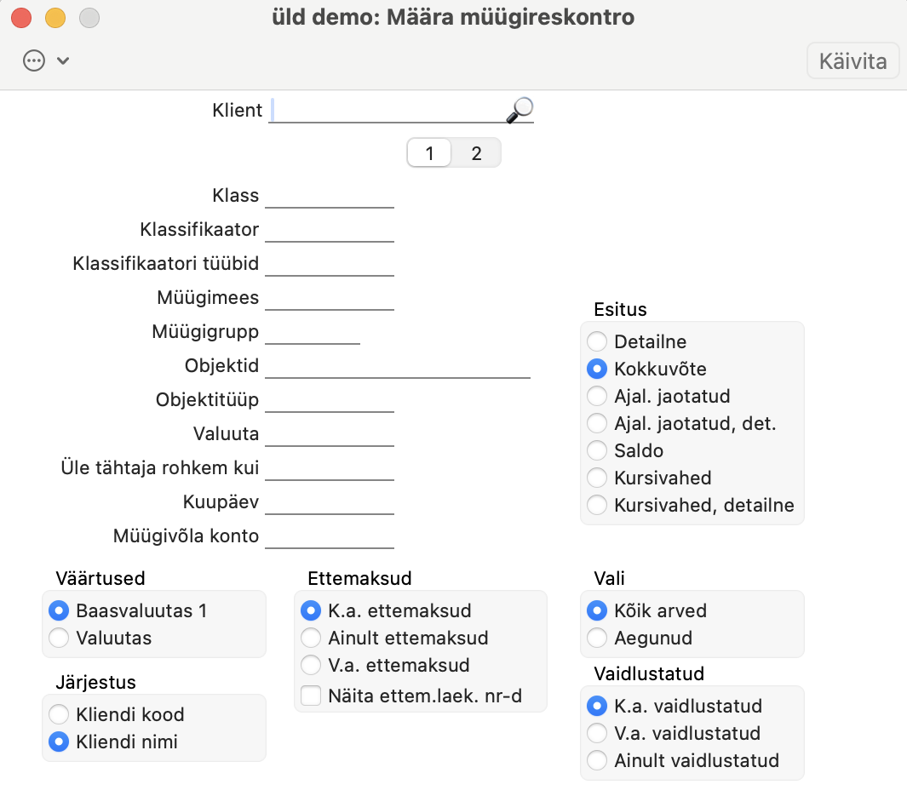Click into the Klient input field
Viewport: 907px width, 796px height.
(x=387, y=110)
